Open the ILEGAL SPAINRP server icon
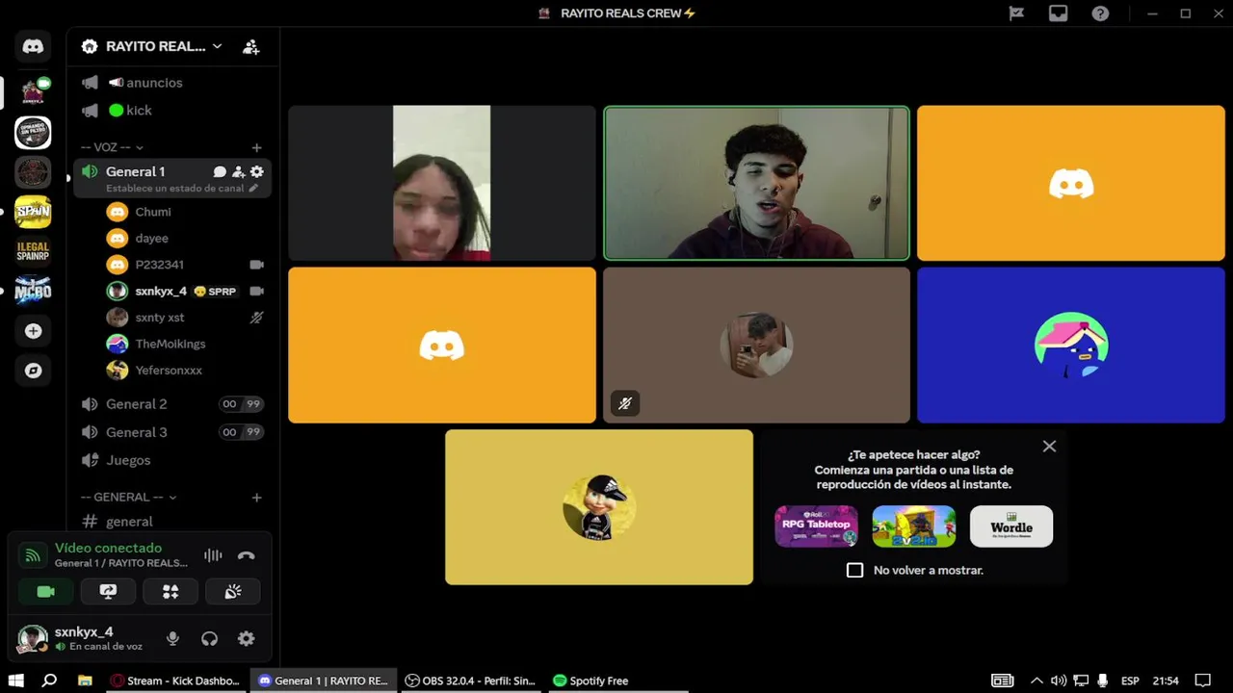Screen dimensions: 1233x693 pyautogui.click(x=33, y=251)
